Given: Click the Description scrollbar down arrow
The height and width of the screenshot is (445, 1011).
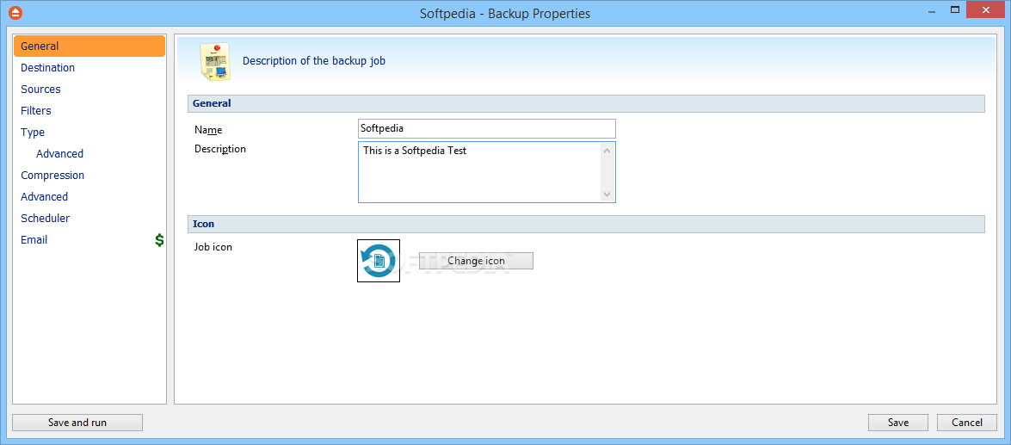Looking at the screenshot, I should (607, 195).
